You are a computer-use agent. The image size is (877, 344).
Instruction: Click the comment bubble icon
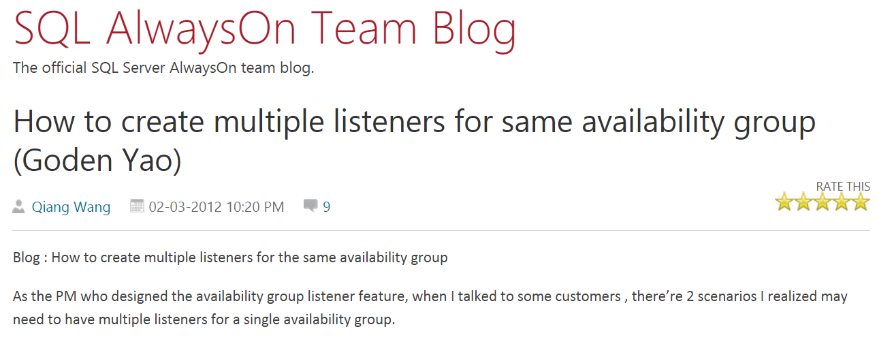(310, 206)
